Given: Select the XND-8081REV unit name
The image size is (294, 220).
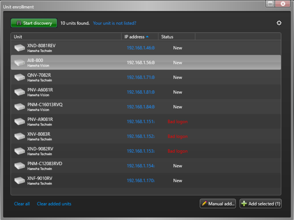Looking at the screenshot, I should tap(41, 45).
